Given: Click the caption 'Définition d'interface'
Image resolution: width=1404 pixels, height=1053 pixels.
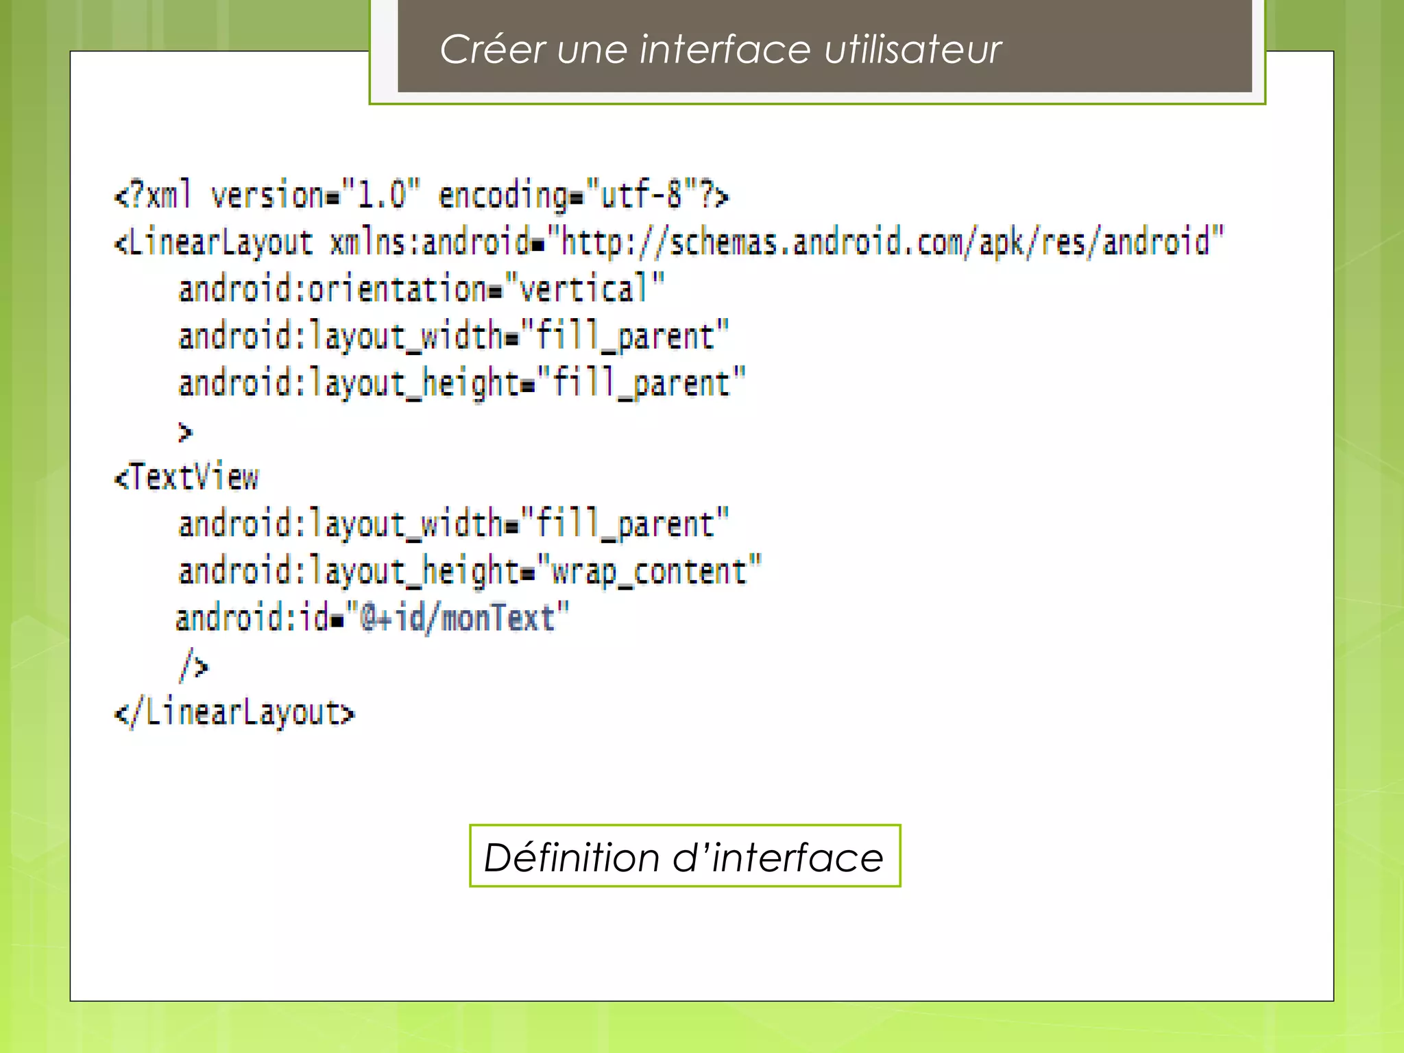Looking at the screenshot, I should pyautogui.click(x=684, y=857).
